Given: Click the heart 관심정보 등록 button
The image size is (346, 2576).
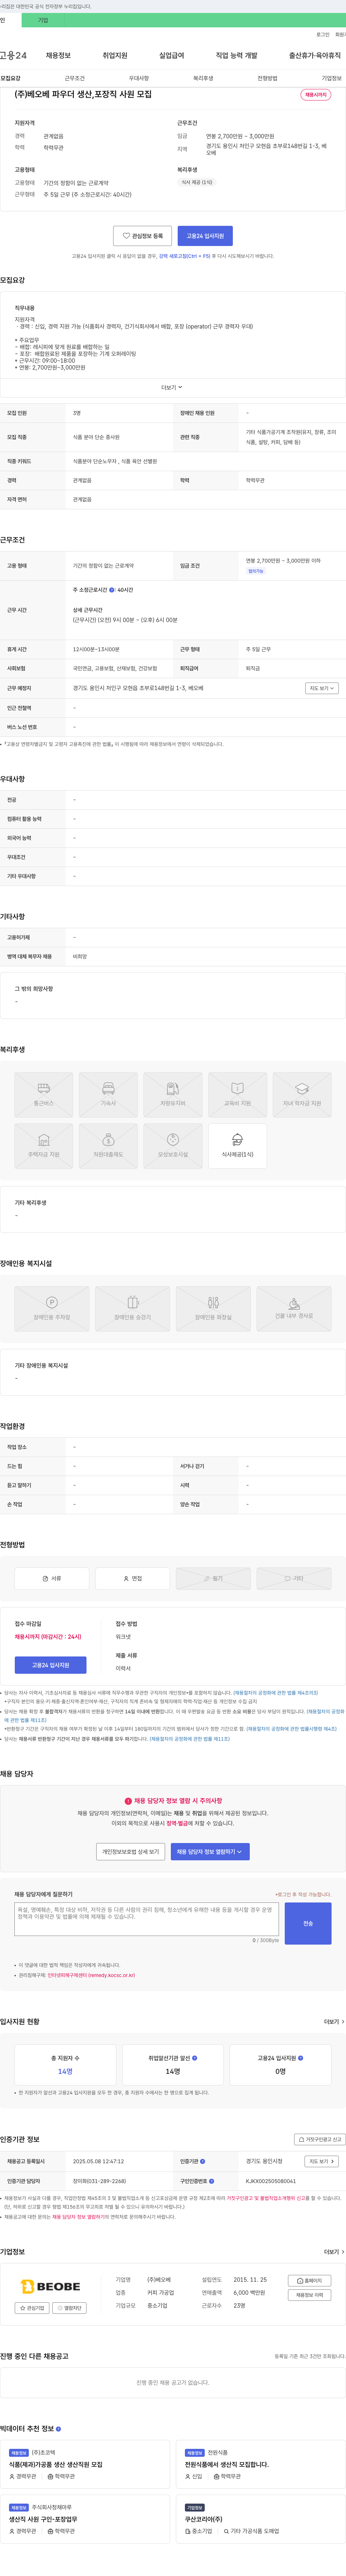Looking at the screenshot, I should [142, 236].
